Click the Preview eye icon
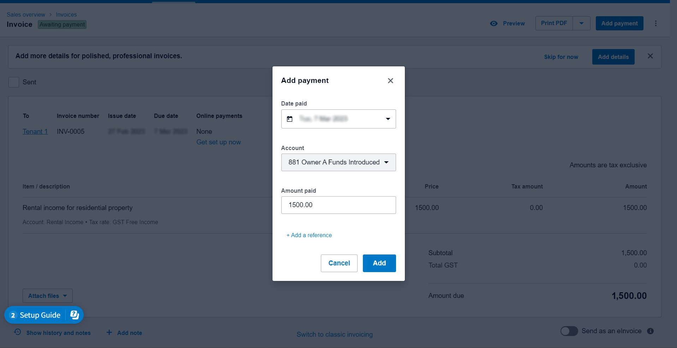The width and height of the screenshot is (677, 348). 494,24
